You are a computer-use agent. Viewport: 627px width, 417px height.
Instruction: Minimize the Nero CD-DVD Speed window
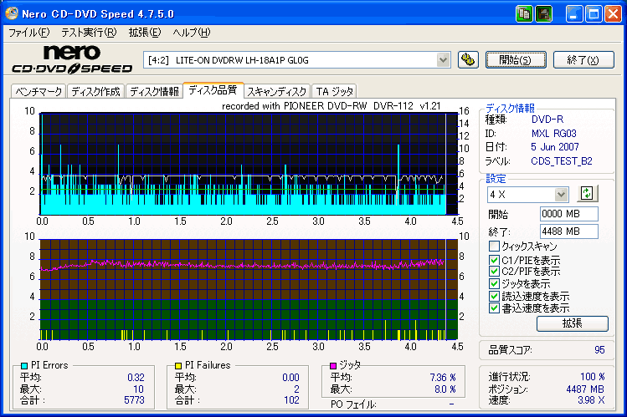coord(573,14)
